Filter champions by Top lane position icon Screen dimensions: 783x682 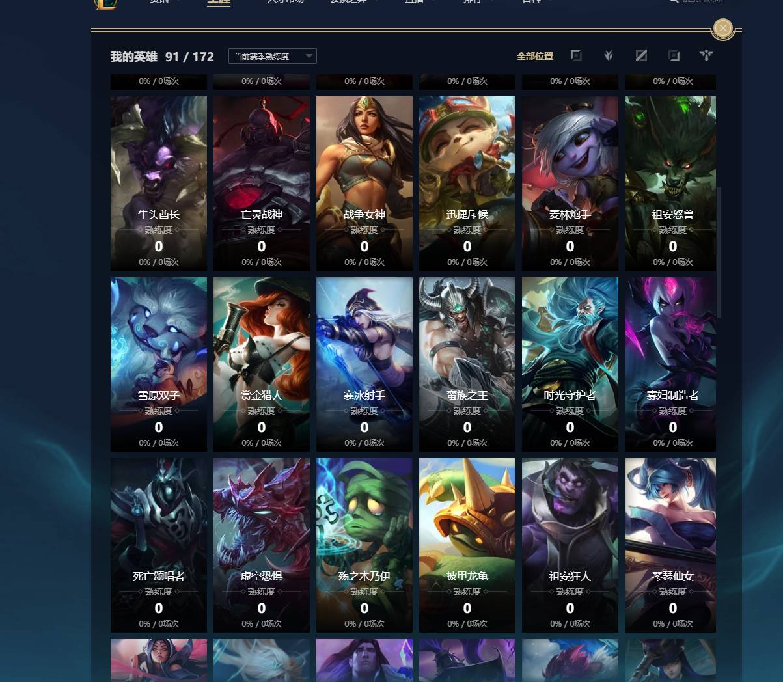pos(576,56)
